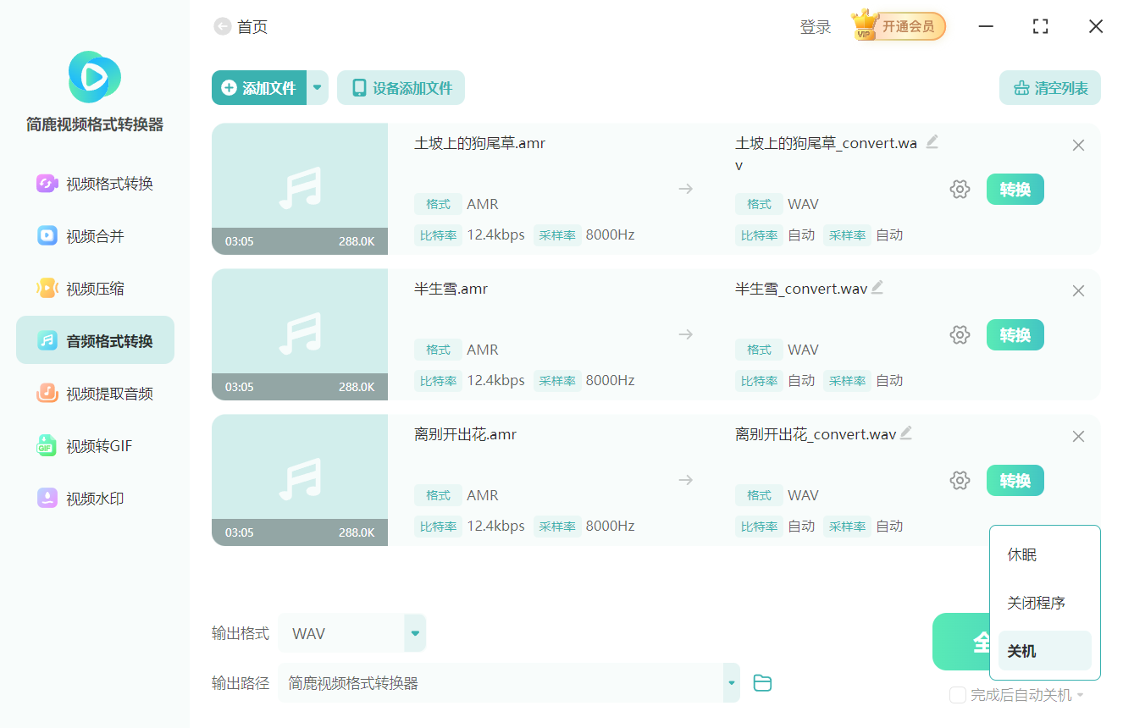Click the 音频格式转换 sidebar icon
Image resolution: width=1123 pixels, height=728 pixels.
47,341
